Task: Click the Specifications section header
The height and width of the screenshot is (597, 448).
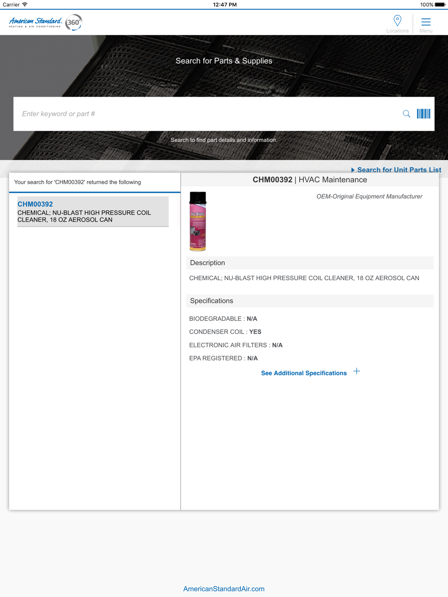Action: point(310,301)
